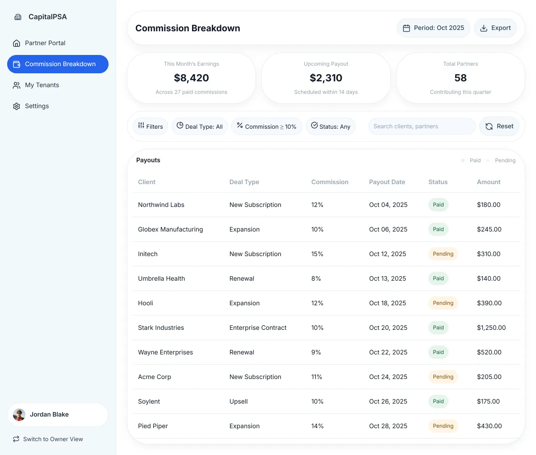Switch to Owner View
Viewport: 536px width, 455px height.
point(53,439)
